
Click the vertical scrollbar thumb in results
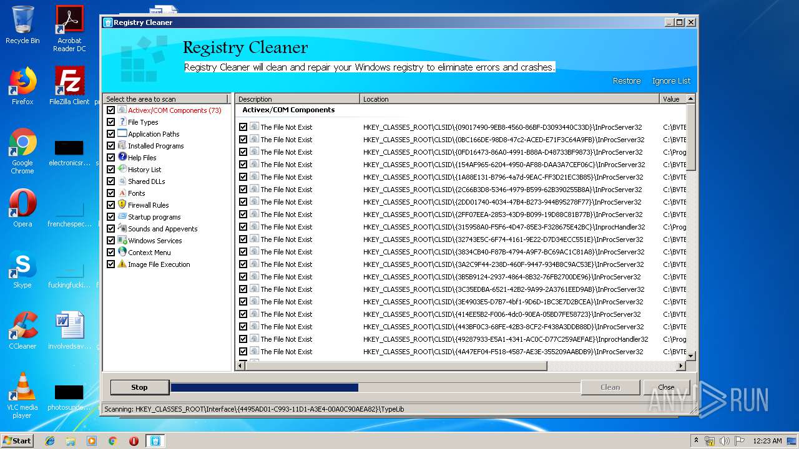pyautogui.click(x=691, y=137)
